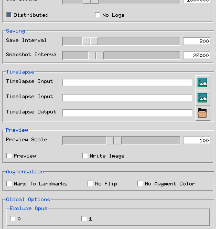Screen dimensions: 216x229
Task: Enable the Write Image option
Action: click(x=85, y=155)
